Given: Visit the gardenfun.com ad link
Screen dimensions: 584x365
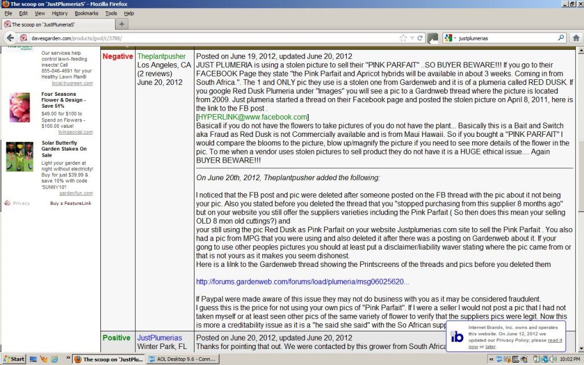Looking at the screenshot, I should click(x=76, y=193).
